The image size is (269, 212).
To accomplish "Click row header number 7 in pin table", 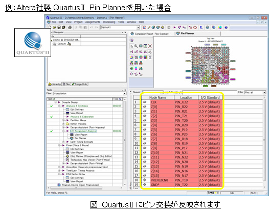I will pyautogui.click(x=137, y=129).
